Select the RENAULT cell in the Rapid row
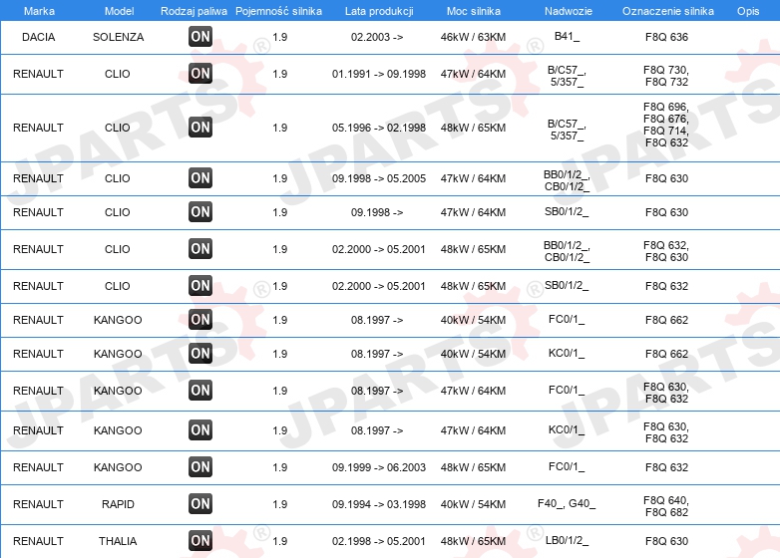Viewport: 780px width, 558px height. point(38,504)
